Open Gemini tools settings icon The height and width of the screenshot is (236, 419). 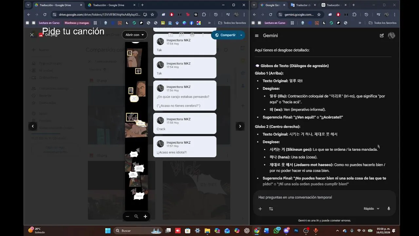271,209
